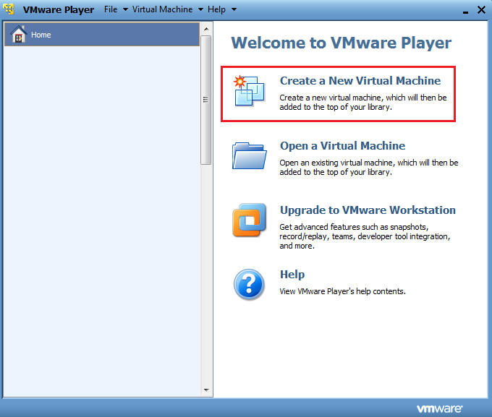
Task: Click the Open a Virtual Machine link
Action: coord(342,146)
